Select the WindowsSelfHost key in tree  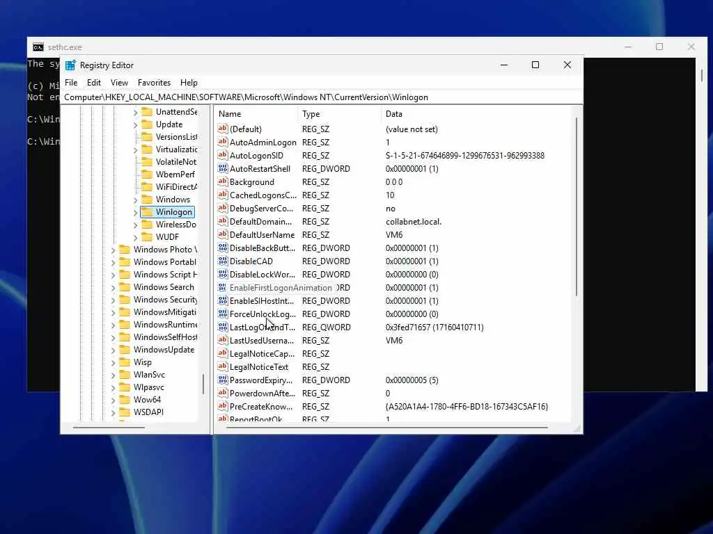165,337
